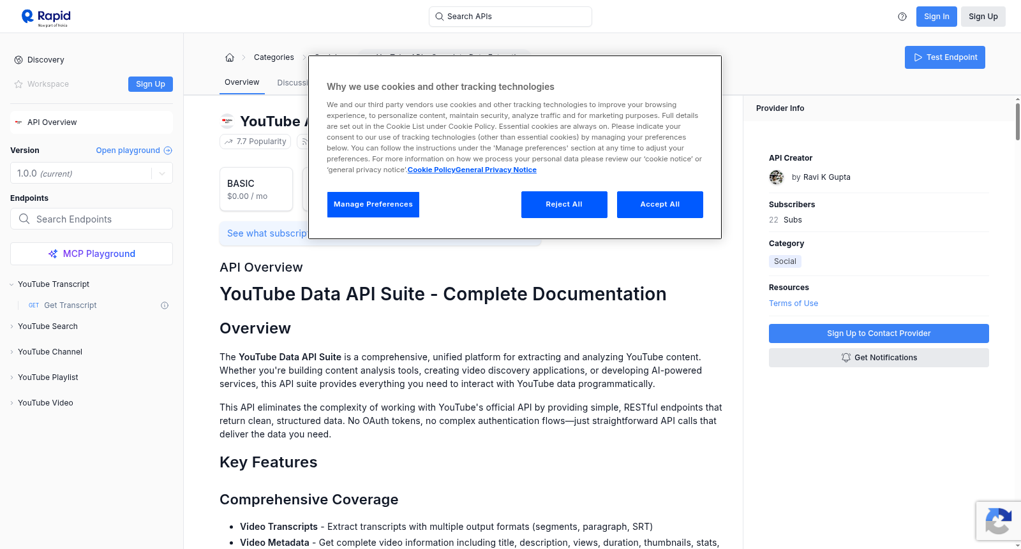Expand the YouTube Playlist group
The height and width of the screenshot is (549, 1021).
(x=11, y=377)
